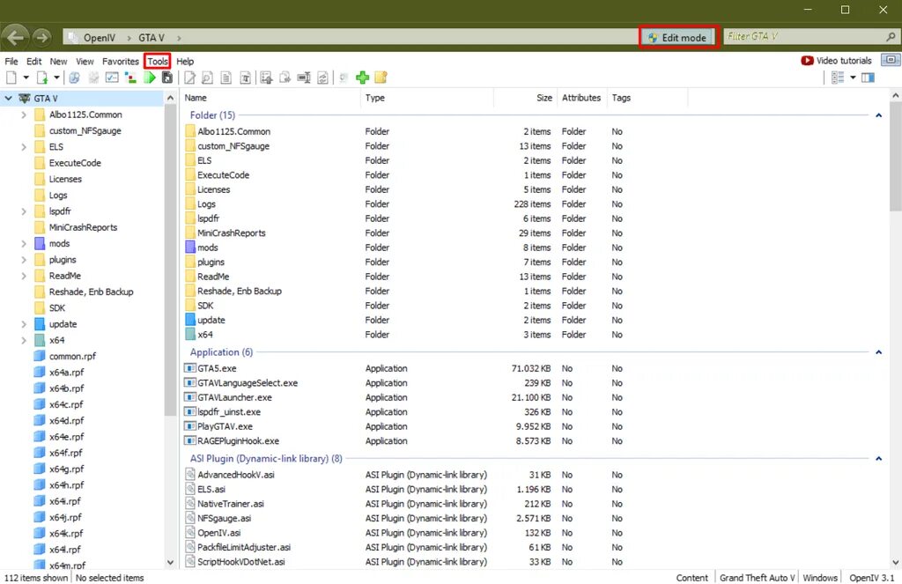Viewport: 902px width, 584px height.
Task: Click the Content status bar entry
Action: point(692,578)
